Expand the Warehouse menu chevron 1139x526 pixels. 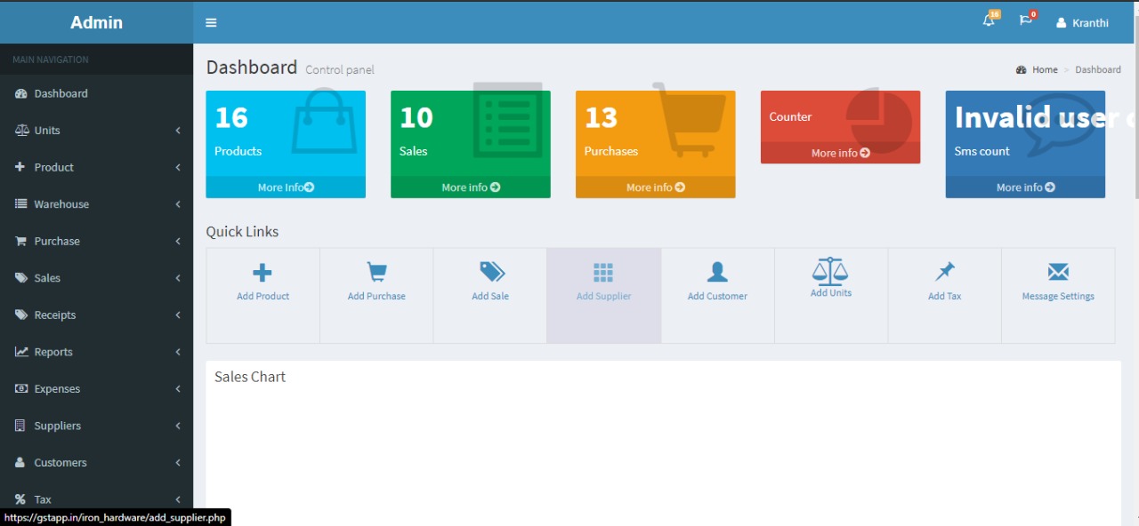[x=178, y=204]
